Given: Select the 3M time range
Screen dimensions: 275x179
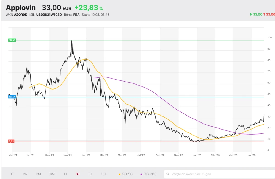Looking at the screenshot, I should tap(38, 174).
